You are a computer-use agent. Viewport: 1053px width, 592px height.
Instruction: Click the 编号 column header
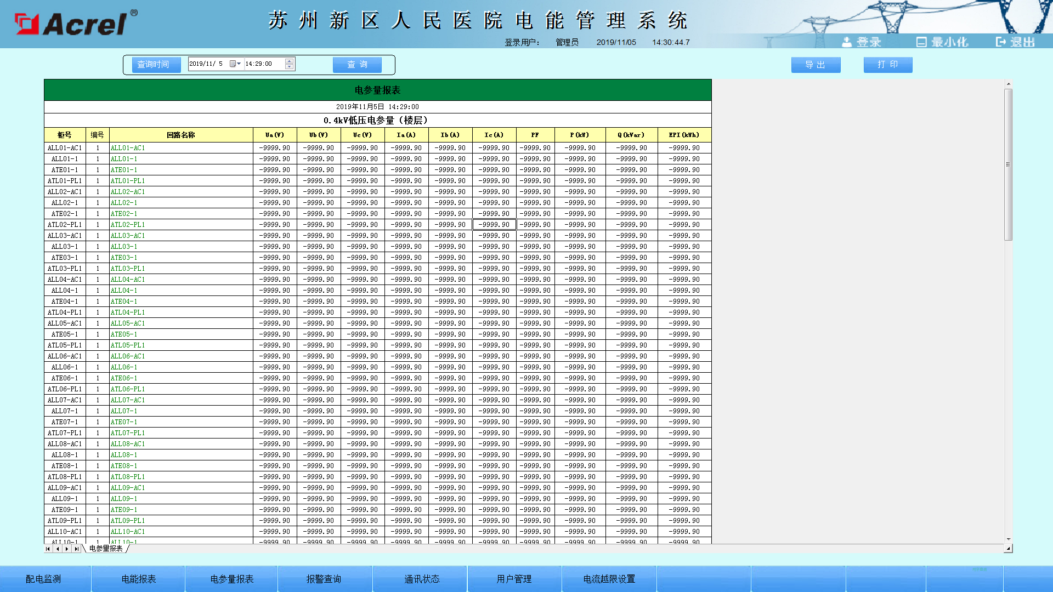point(98,135)
